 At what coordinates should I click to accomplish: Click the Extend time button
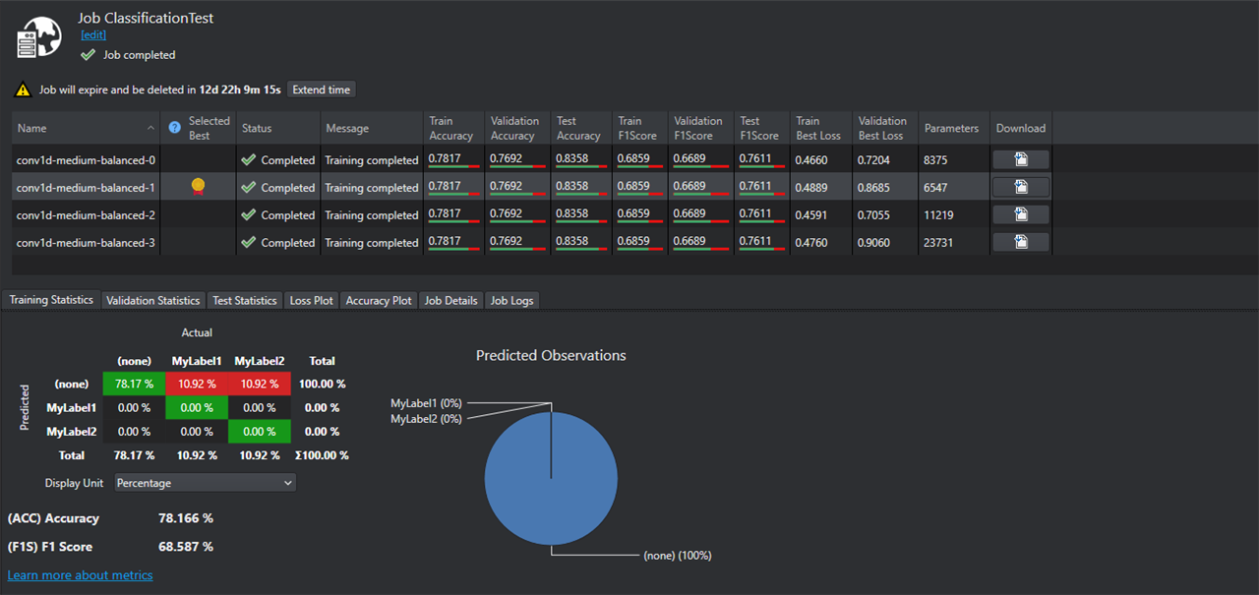point(321,89)
